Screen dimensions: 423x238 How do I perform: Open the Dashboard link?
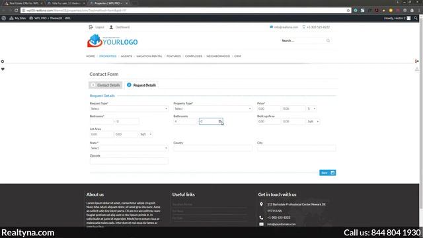pos(120,27)
